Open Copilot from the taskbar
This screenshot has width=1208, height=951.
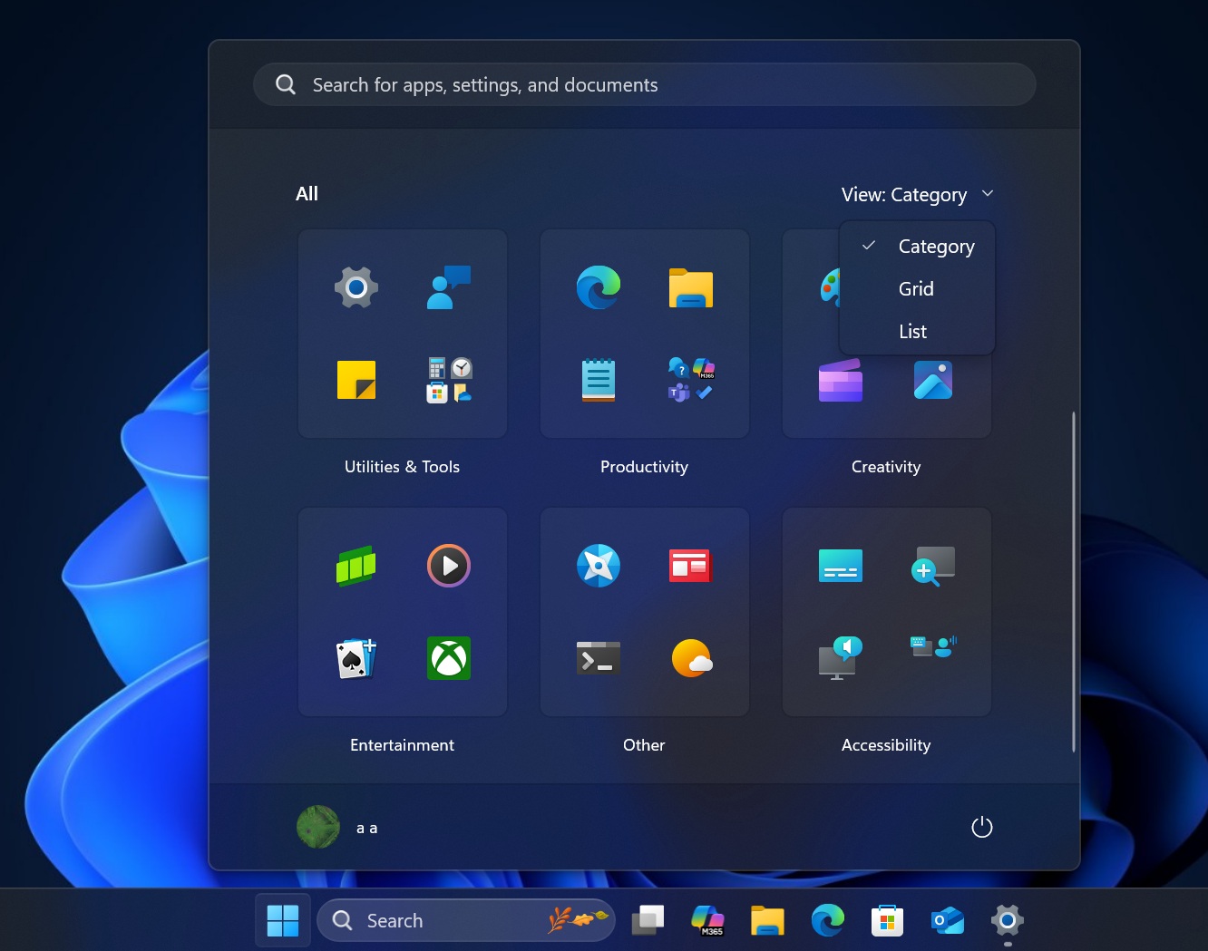click(x=707, y=920)
